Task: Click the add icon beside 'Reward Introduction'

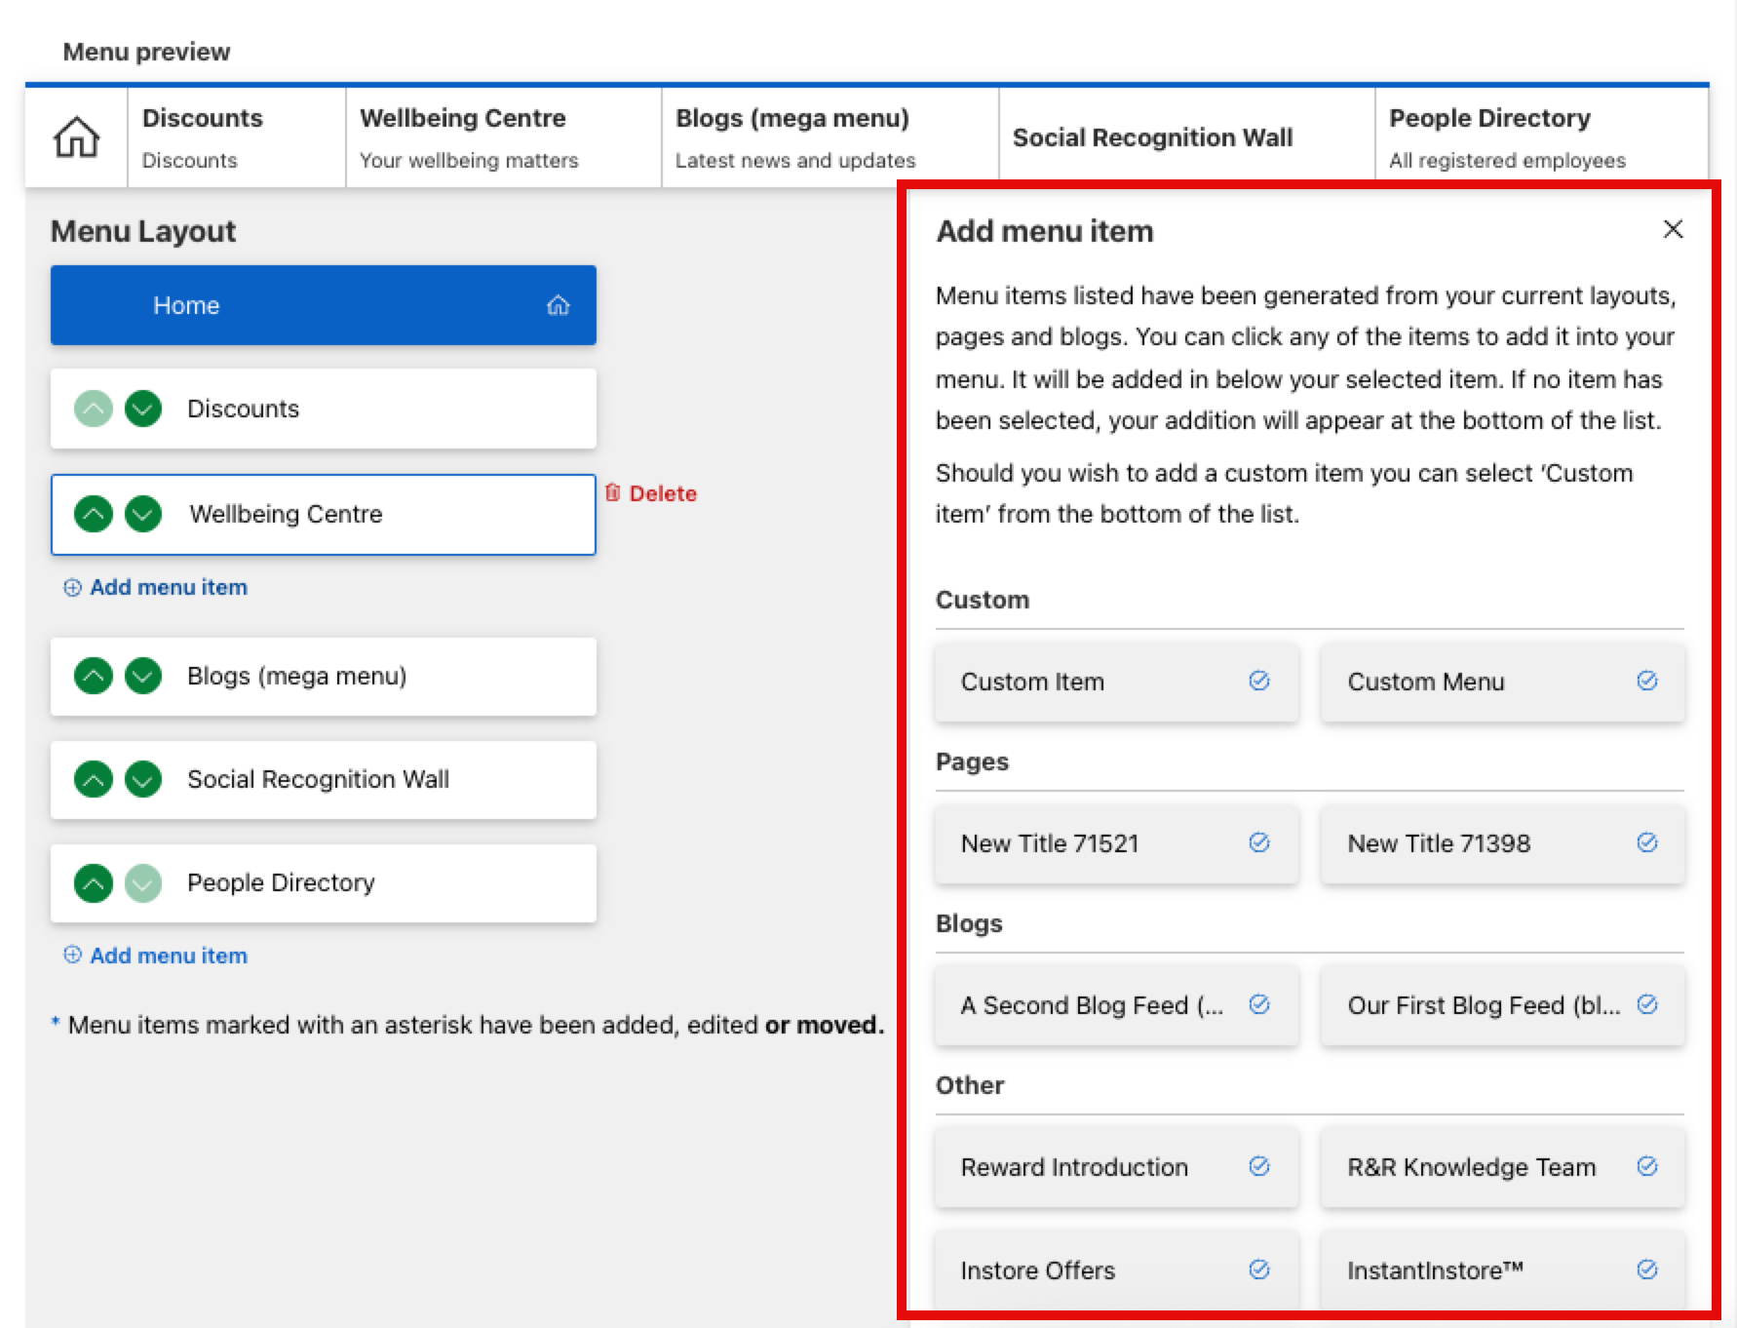Action: (1258, 1167)
